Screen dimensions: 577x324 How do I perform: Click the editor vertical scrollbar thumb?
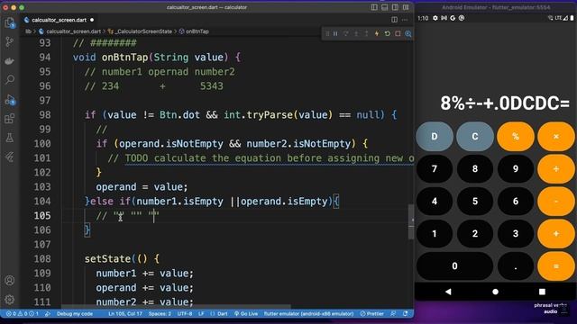click(411, 221)
